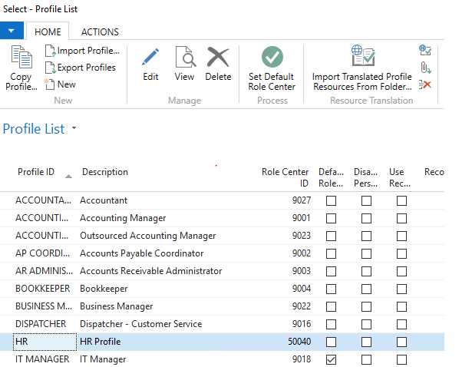Switch to the ACTIONS ribbon tab

point(100,32)
